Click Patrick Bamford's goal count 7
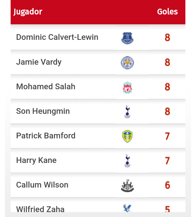This screenshot has height=217, width=196. coord(167,136)
